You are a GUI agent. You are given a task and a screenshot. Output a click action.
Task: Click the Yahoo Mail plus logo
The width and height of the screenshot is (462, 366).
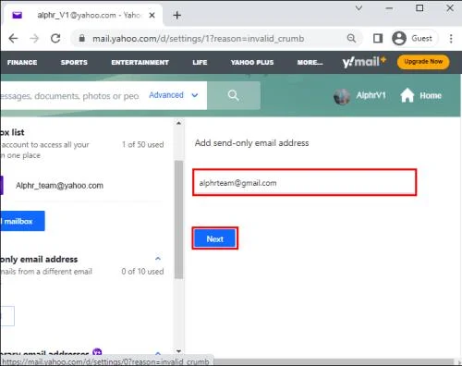pyautogui.click(x=364, y=62)
